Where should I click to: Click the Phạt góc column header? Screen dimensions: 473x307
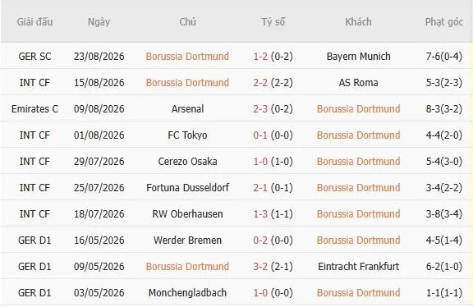[x=444, y=22]
